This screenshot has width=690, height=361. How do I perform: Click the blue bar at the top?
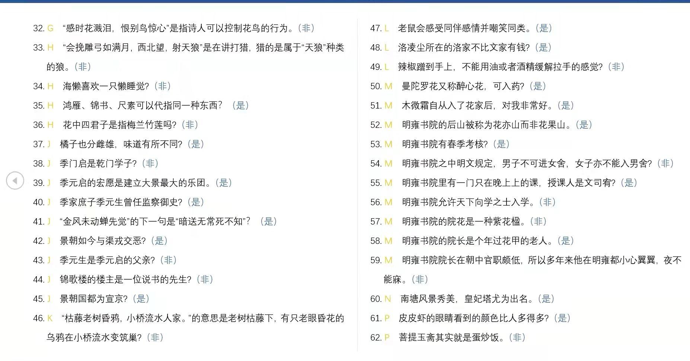345,2
